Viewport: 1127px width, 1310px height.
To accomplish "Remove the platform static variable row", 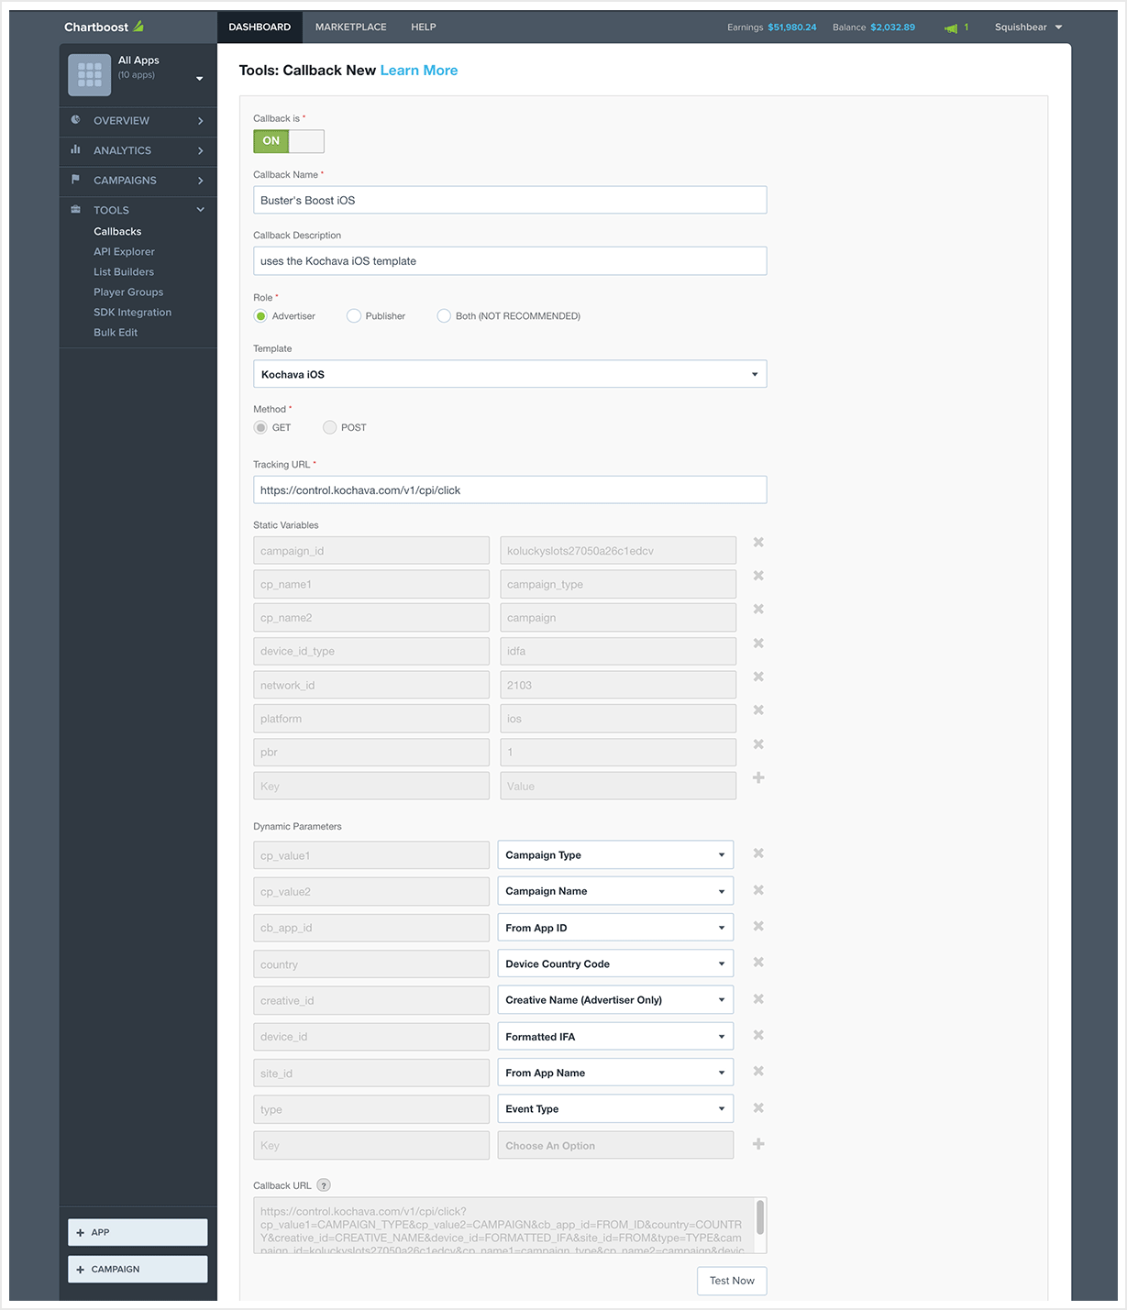I will (x=758, y=710).
